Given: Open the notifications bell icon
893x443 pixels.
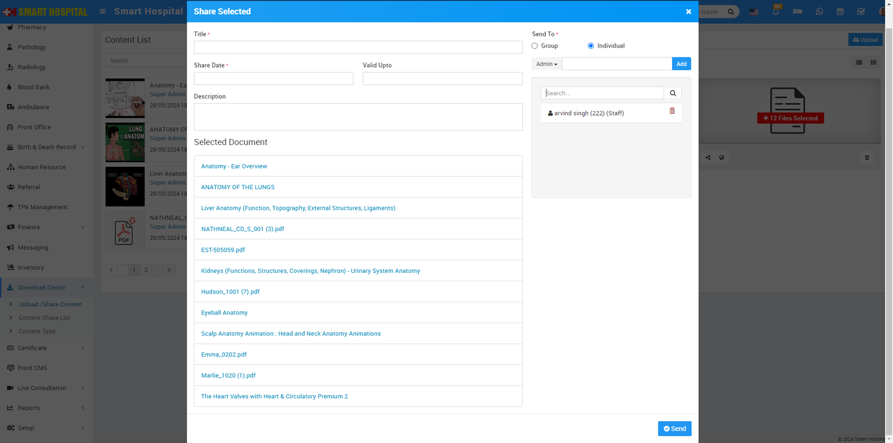Looking at the screenshot, I should [776, 11].
